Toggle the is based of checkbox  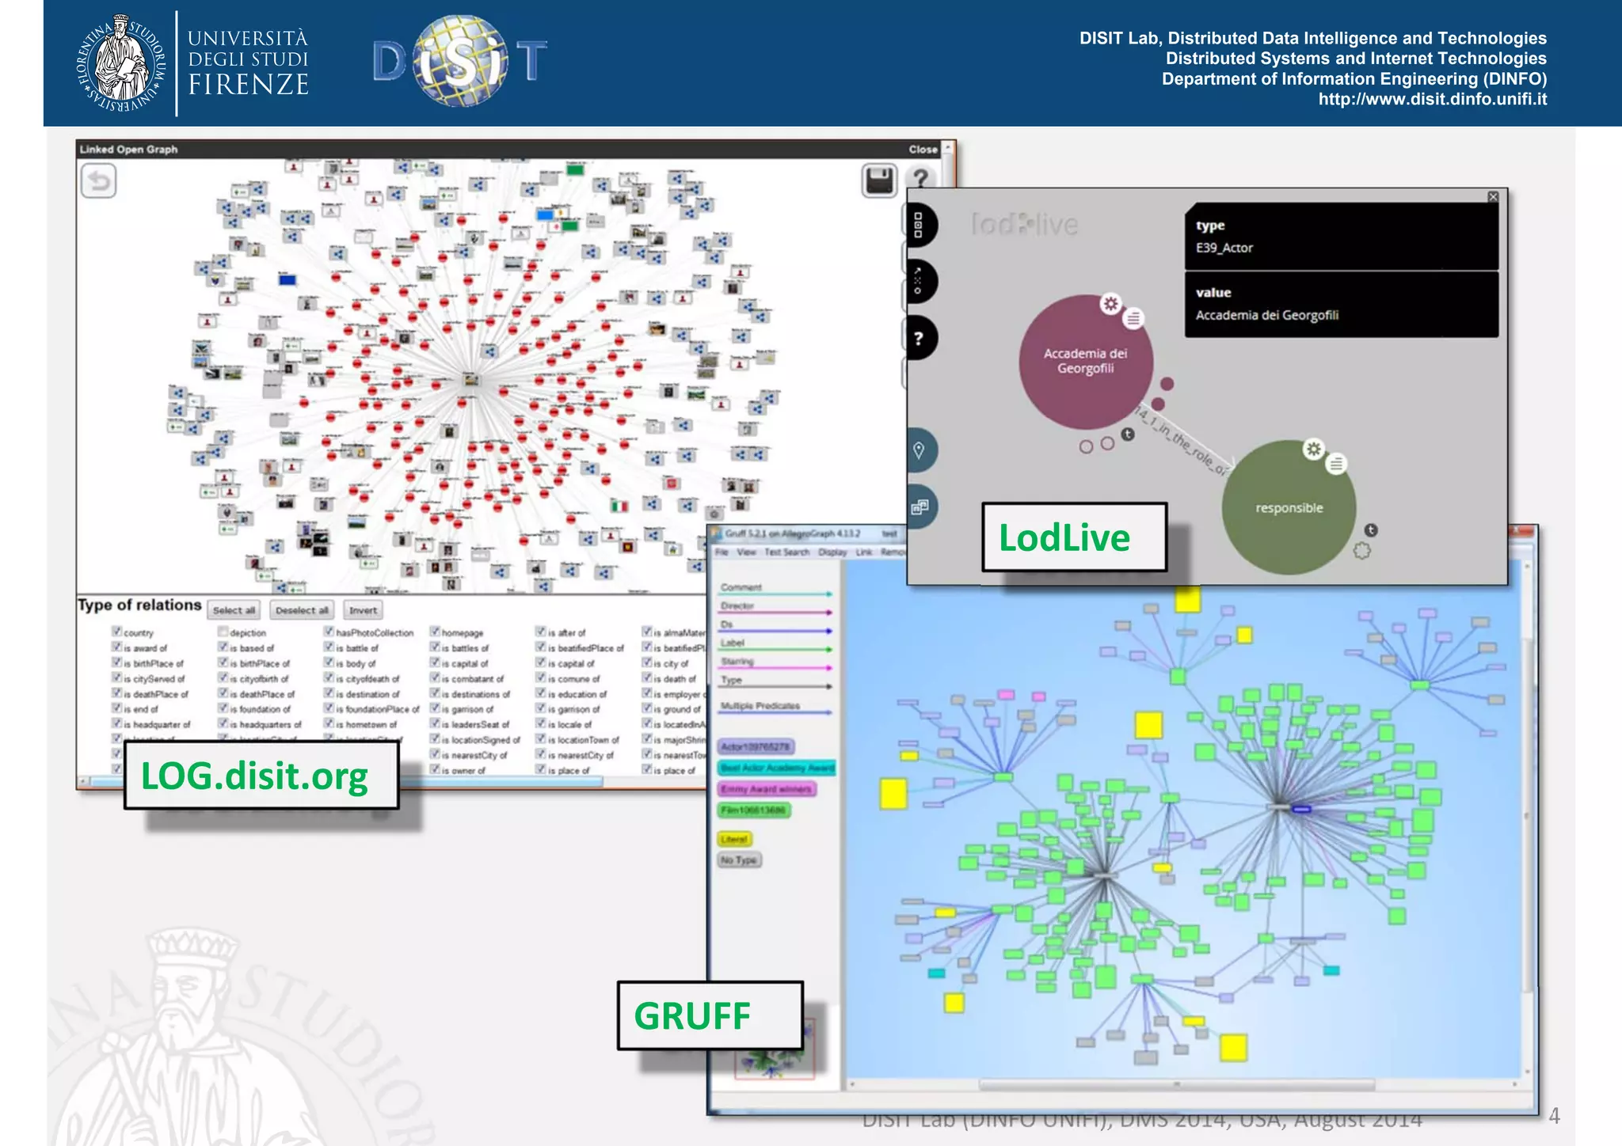click(223, 647)
